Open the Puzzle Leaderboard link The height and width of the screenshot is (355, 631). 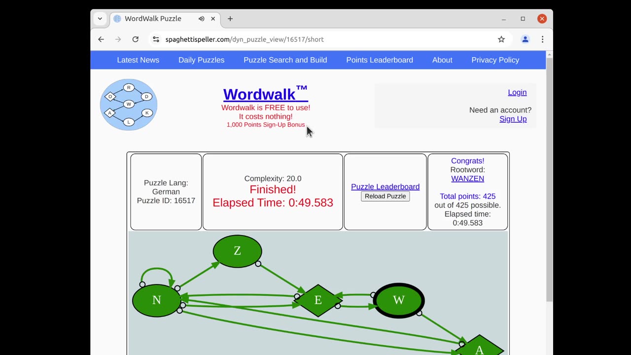[385, 187]
